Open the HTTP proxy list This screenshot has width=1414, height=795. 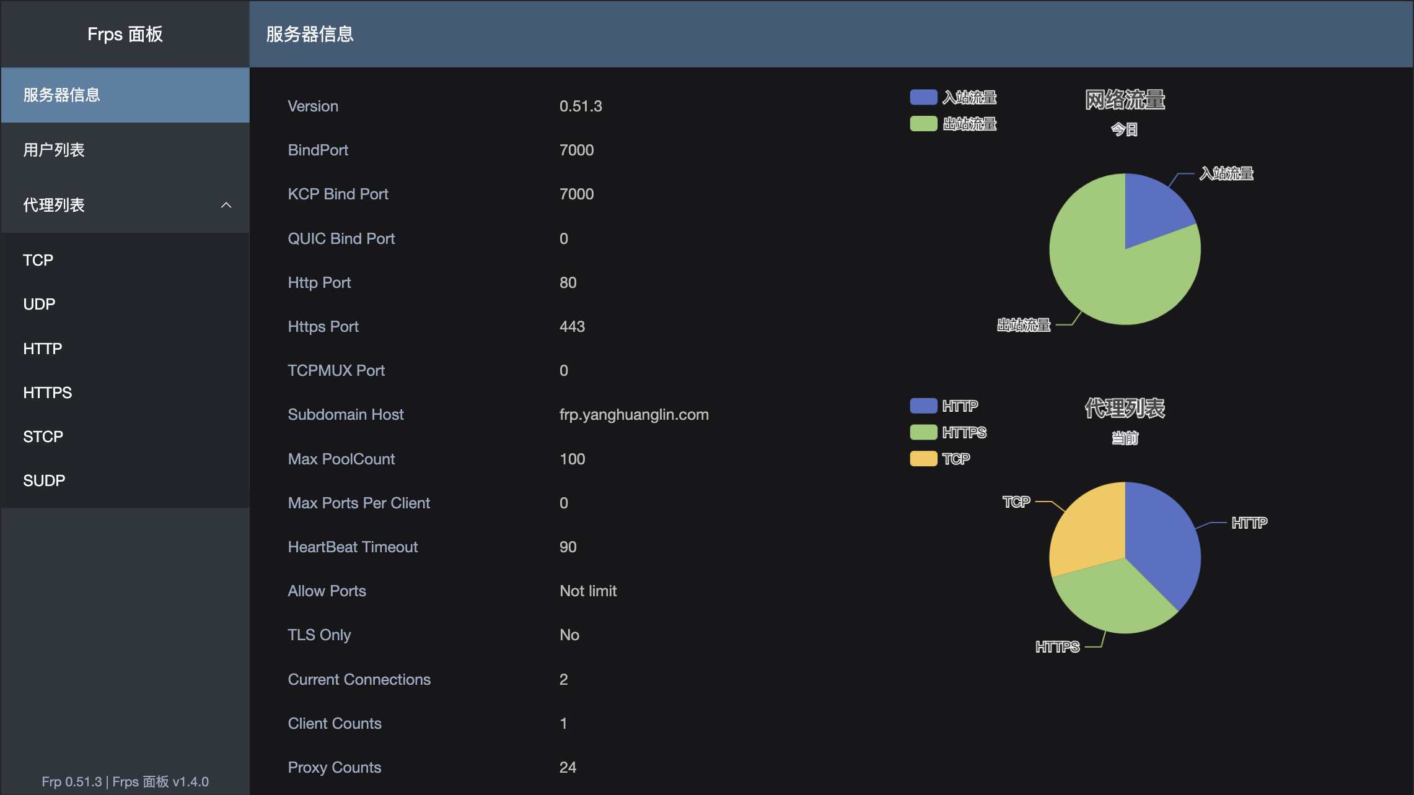43,349
